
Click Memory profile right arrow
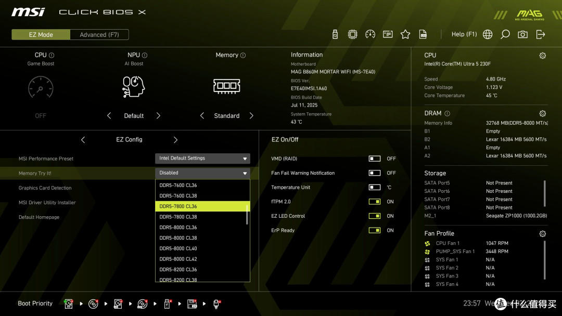click(251, 115)
